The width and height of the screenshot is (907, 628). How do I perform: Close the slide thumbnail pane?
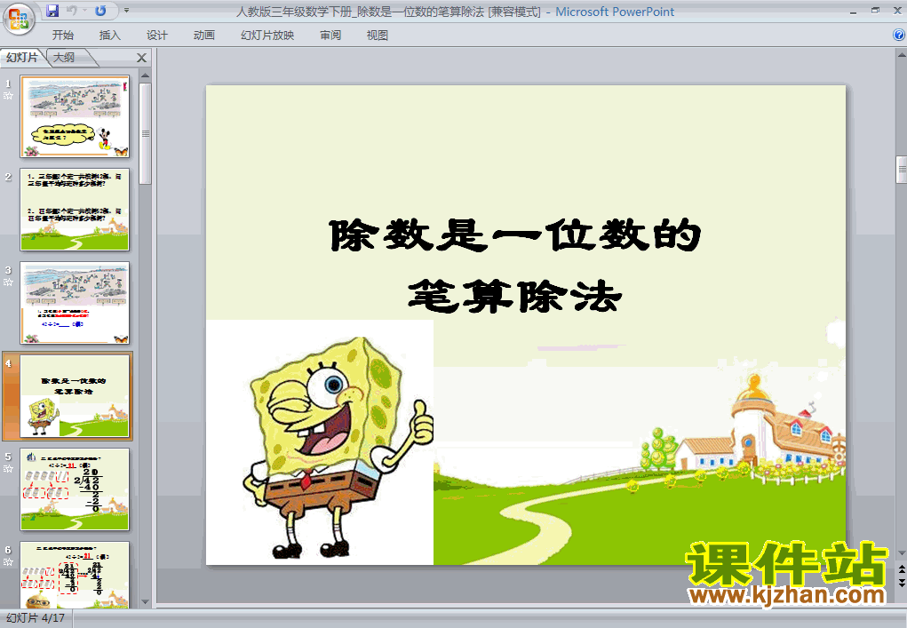[142, 58]
